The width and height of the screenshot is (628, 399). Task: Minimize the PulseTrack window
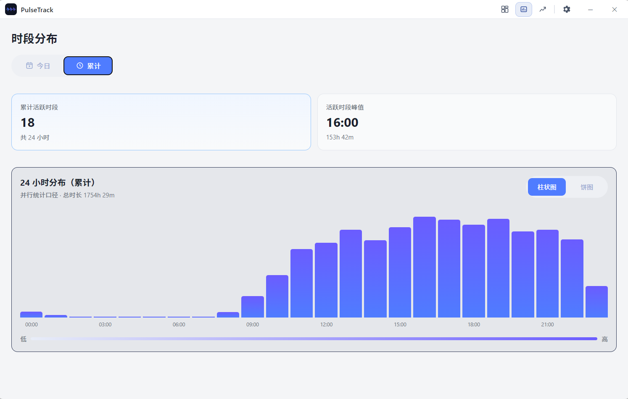point(591,9)
